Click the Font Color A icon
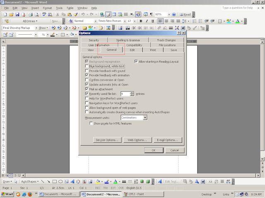This screenshot has height=198, width=265. pyautogui.click(x=237, y=21)
